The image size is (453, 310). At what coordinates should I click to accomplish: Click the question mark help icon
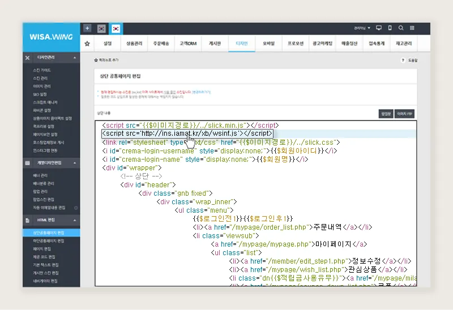tap(403, 61)
